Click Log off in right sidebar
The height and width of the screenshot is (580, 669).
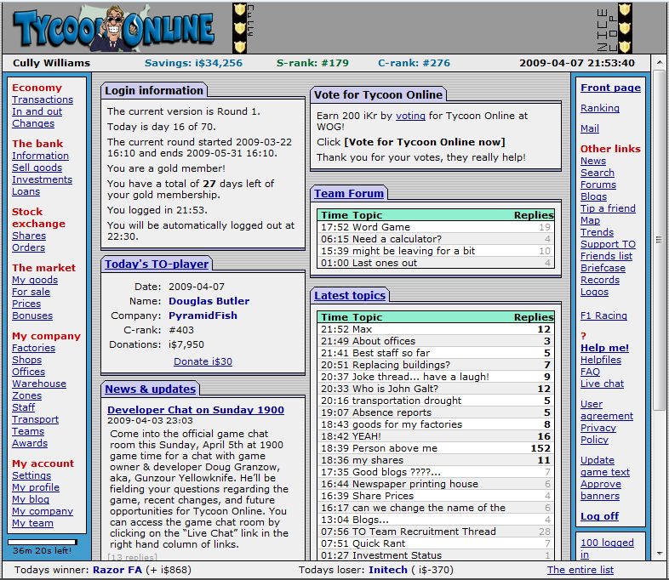(599, 516)
